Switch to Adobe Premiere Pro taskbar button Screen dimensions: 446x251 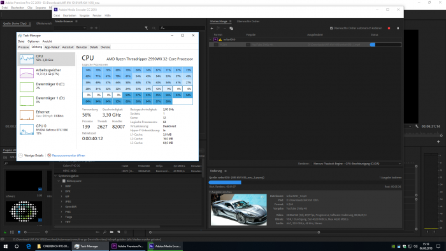point(128,246)
